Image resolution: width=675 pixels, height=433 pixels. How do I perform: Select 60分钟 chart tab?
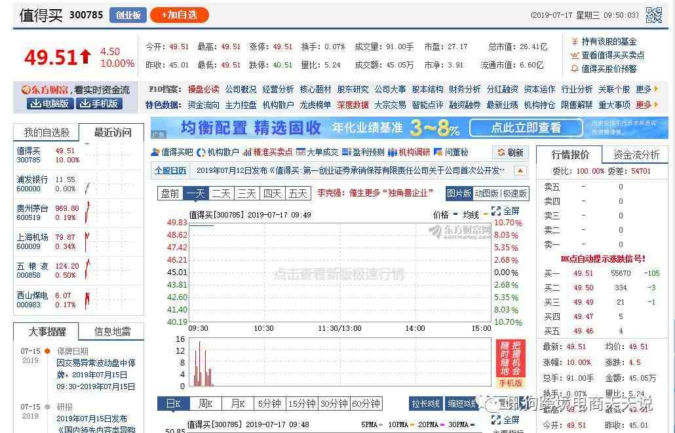366,404
